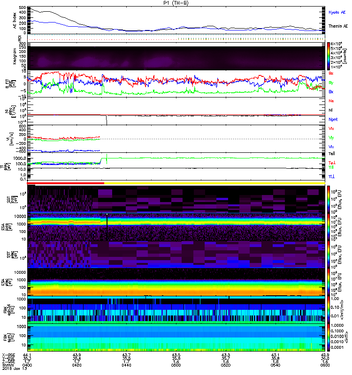This screenshot has height=375, width=352.
Task: Select the blue "Kyoto AE" legend label
Action: pyautogui.click(x=337, y=12)
